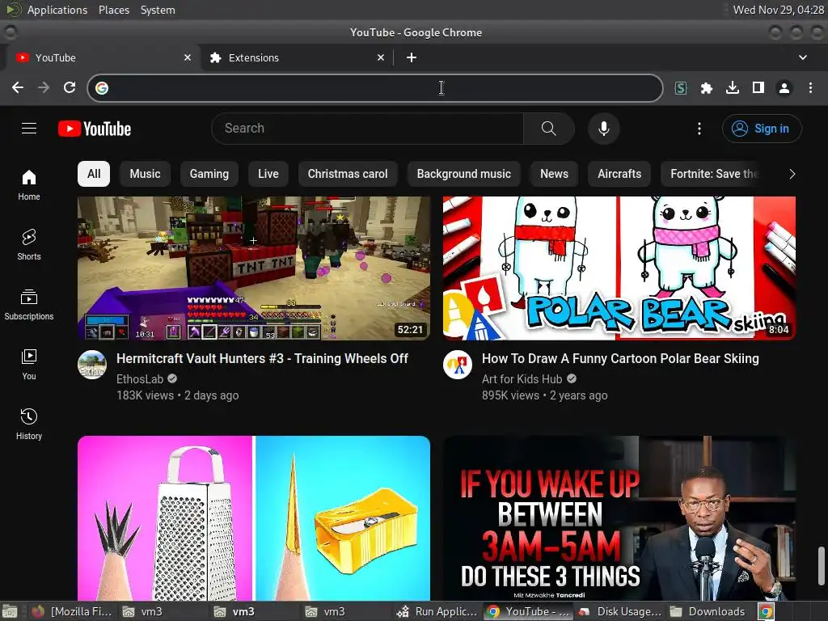The image size is (828, 621).
Task: Open the You section in sidebar
Action: pos(29,365)
